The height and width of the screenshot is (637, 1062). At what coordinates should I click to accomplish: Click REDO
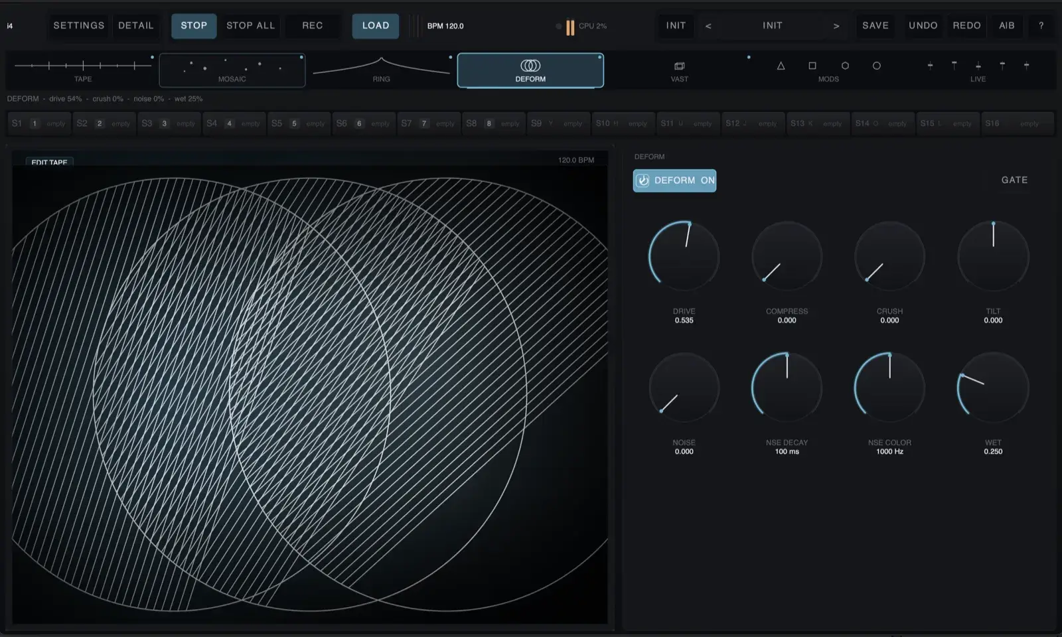click(966, 25)
